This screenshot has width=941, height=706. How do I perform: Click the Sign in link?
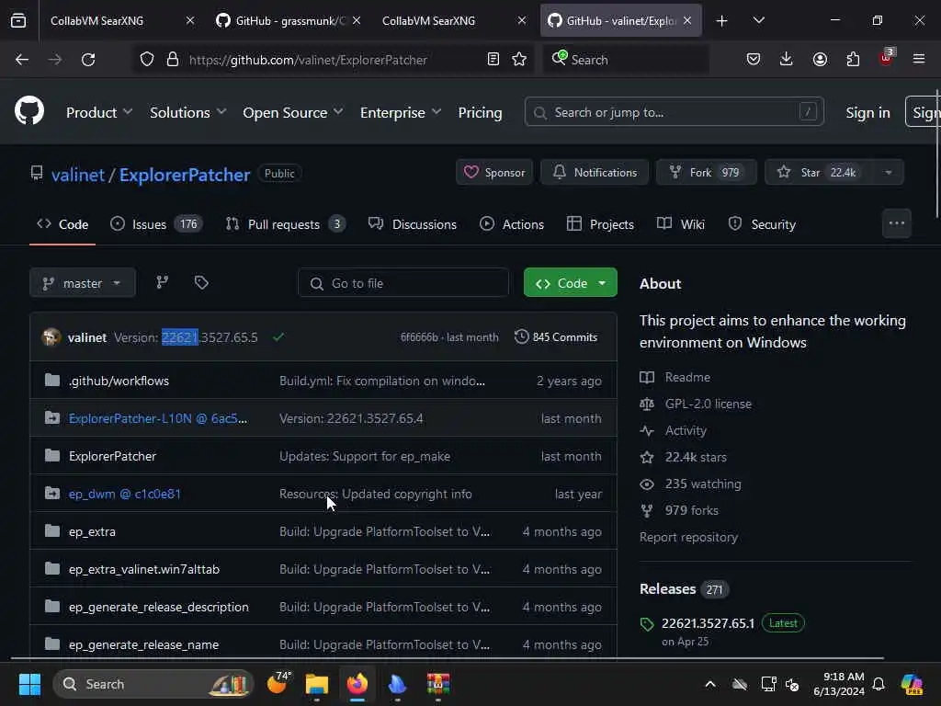point(867,112)
